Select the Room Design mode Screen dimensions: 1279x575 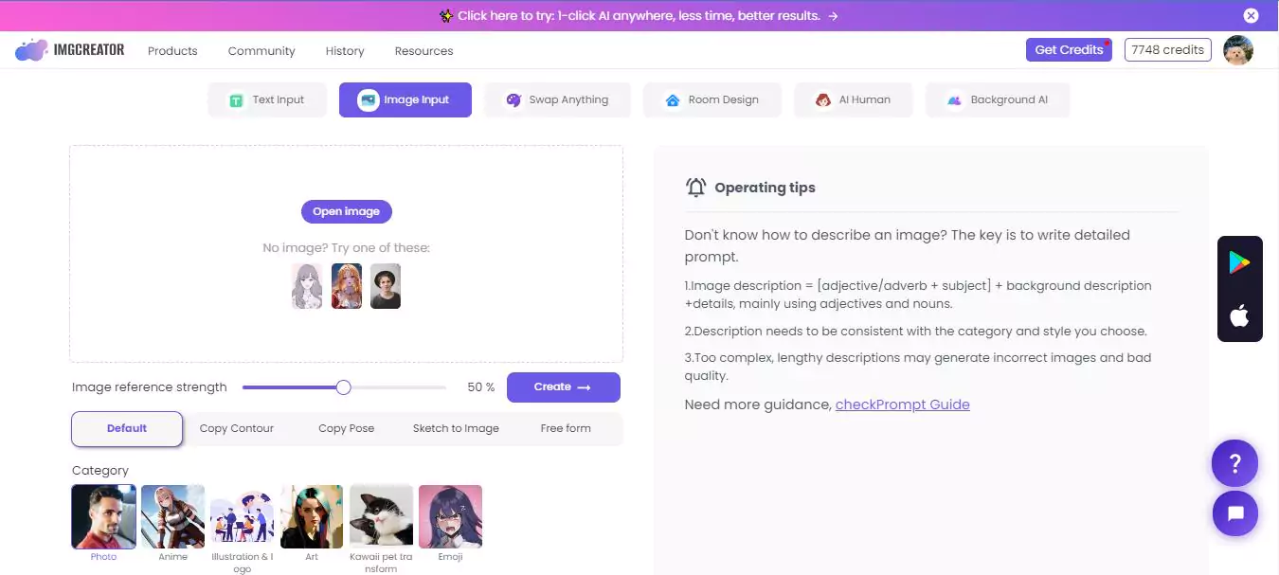pyautogui.click(x=712, y=99)
